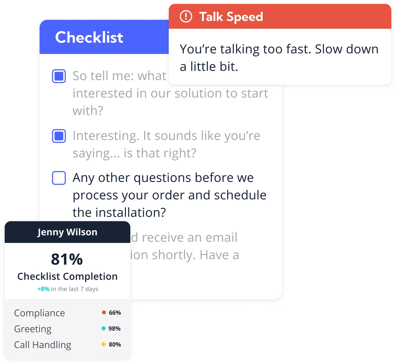Click the green Greeting status dot
Viewport: 396px width, 364px height.
[x=104, y=328]
